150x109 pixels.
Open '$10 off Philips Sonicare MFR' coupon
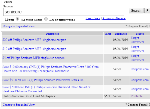34,49
